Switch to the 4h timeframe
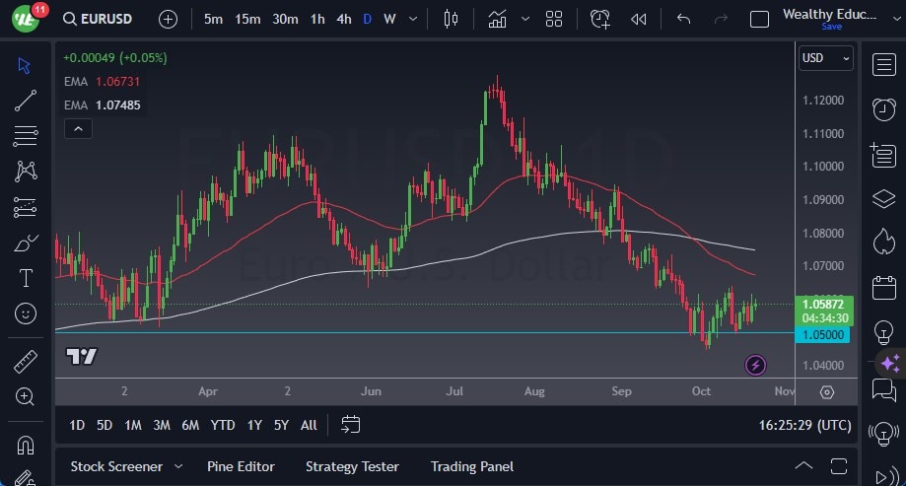906x486 pixels. point(343,19)
